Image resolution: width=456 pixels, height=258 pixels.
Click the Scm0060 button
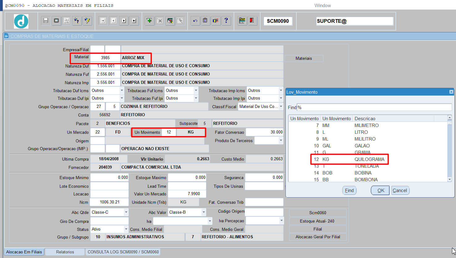(318, 213)
